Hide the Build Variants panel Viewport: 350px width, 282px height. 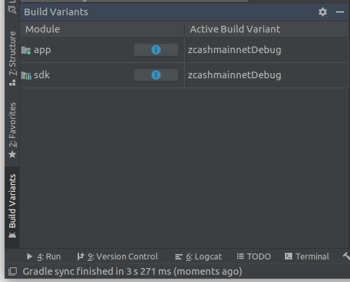[x=340, y=12]
